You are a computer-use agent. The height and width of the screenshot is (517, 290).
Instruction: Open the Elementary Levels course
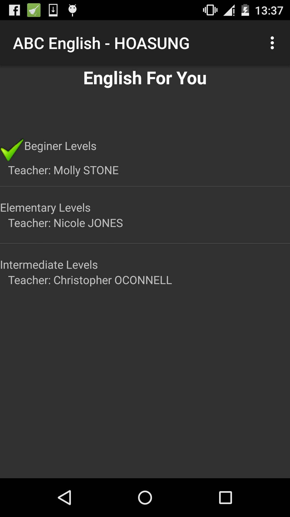tap(45, 208)
